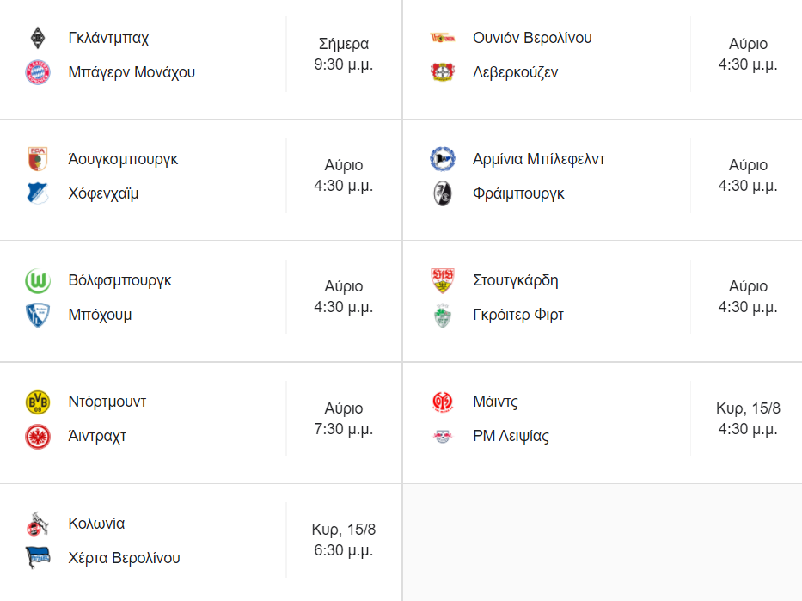Click the Κυρ, 15/8 6:30 μ.μ. kickoff time
The height and width of the screenshot is (601, 802).
(344, 540)
